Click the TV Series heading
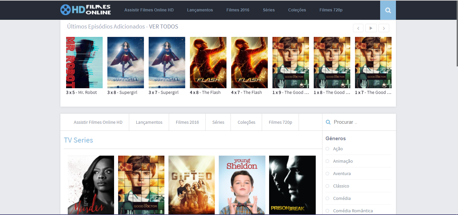 point(79,140)
